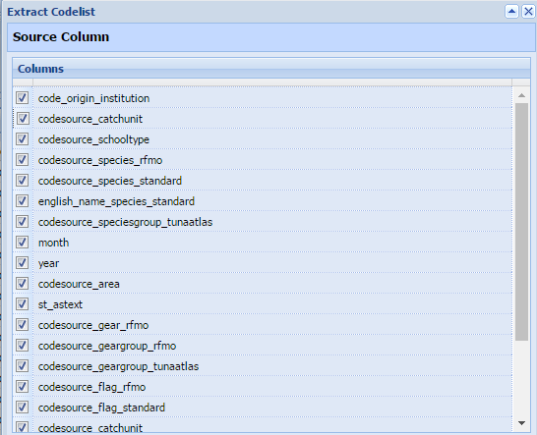The width and height of the screenshot is (537, 435).
Task: Select the english_name_species_standard row
Action: (x=263, y=201)
